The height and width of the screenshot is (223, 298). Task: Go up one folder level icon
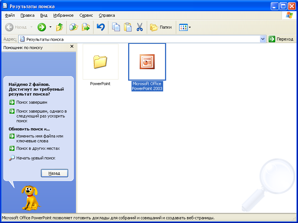60,27
